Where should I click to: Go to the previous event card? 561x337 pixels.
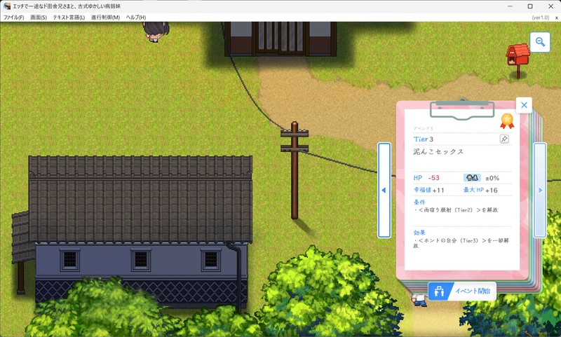(x=384, y=190)
